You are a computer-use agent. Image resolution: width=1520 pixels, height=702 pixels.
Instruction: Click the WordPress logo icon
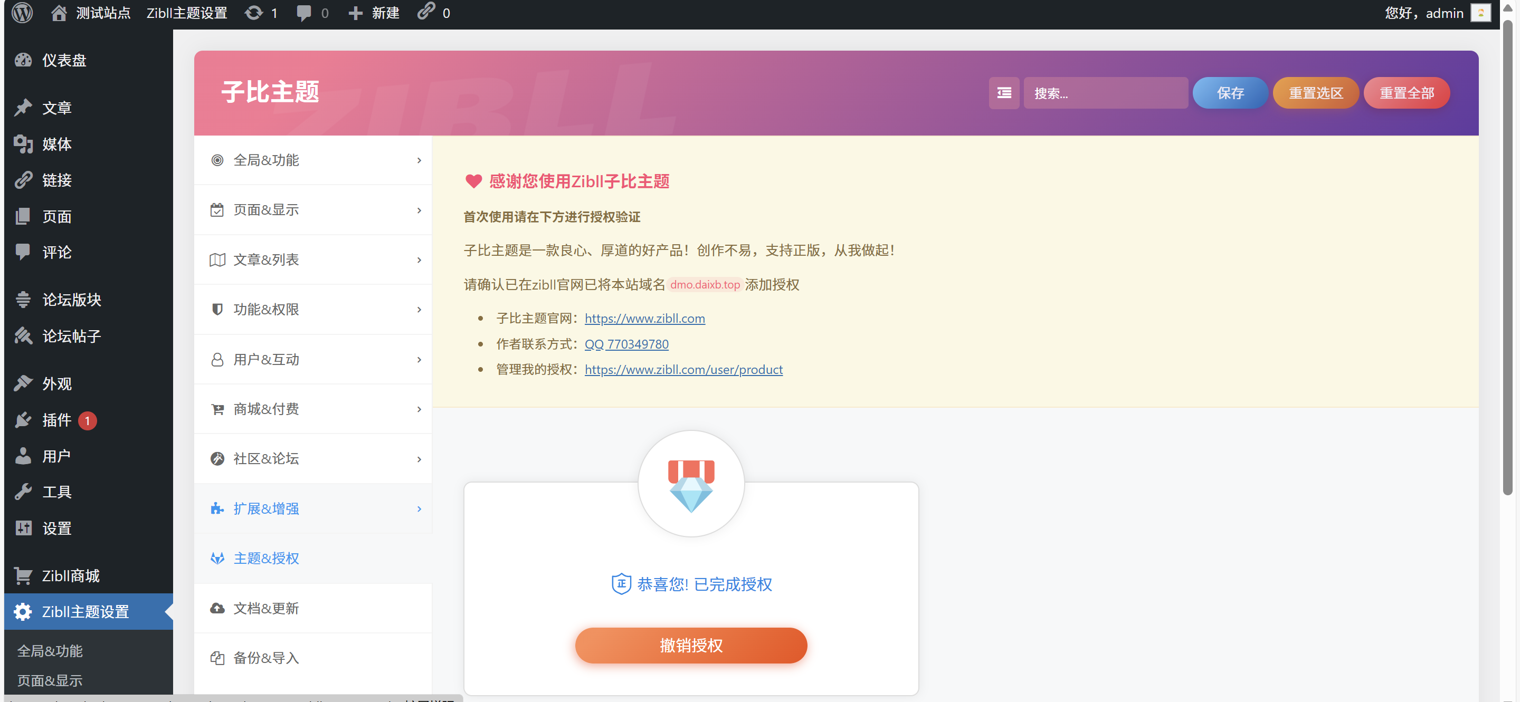22,13
